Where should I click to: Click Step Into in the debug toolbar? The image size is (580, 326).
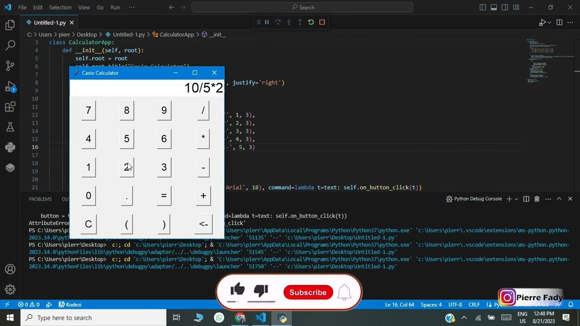click(x=289, y=22)
